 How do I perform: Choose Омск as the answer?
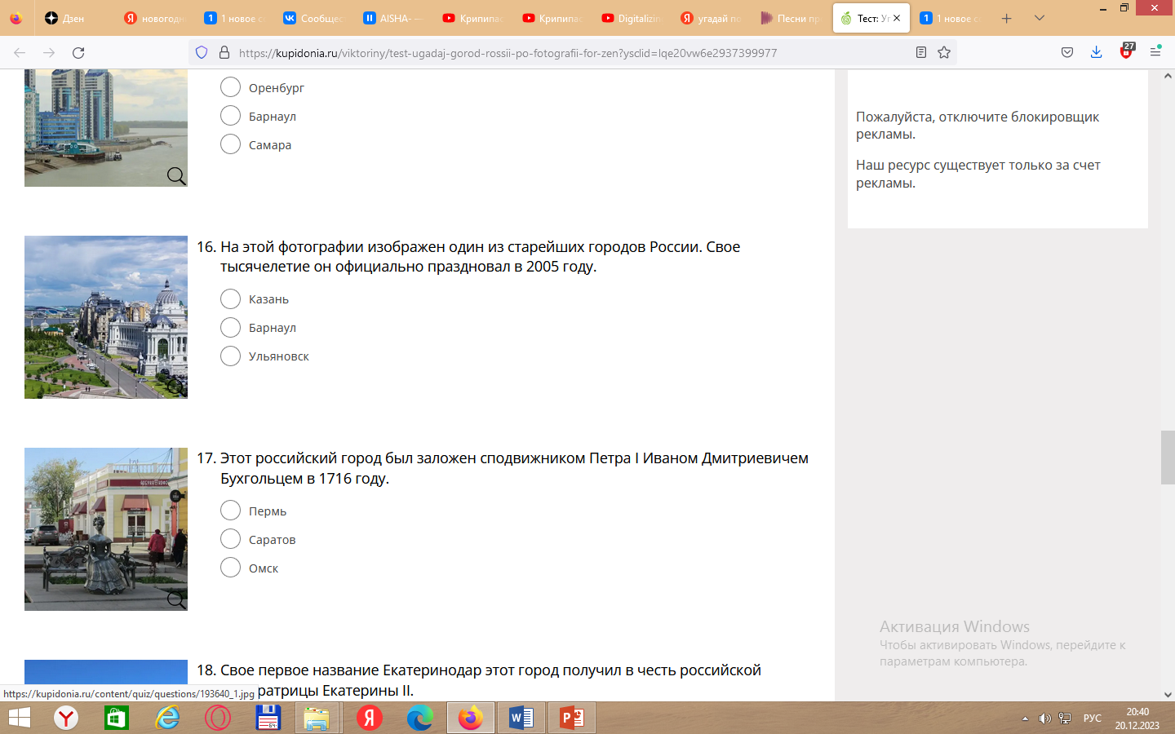[x=231, y=568]
